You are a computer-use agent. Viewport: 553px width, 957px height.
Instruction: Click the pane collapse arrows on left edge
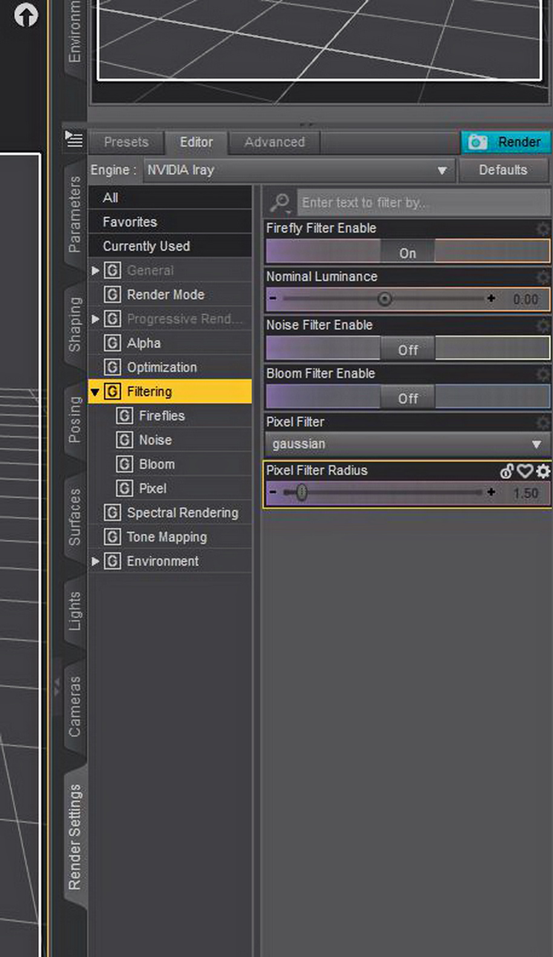[57, 687]
